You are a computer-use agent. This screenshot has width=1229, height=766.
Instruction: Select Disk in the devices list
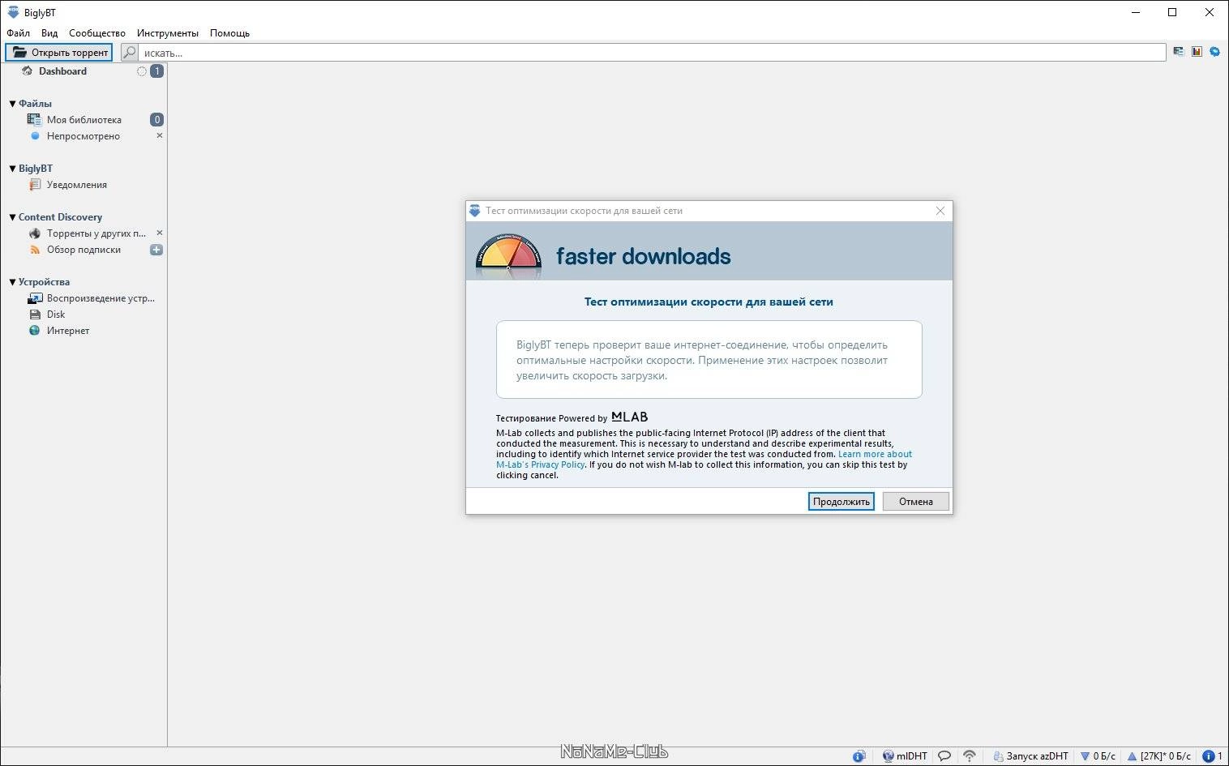click(x=56, y=315)
